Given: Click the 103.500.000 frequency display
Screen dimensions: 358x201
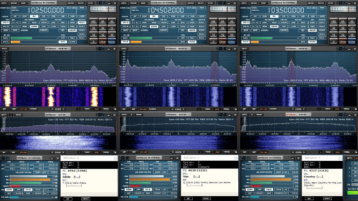Looking at the screenshot, I should tap(286, 10).
